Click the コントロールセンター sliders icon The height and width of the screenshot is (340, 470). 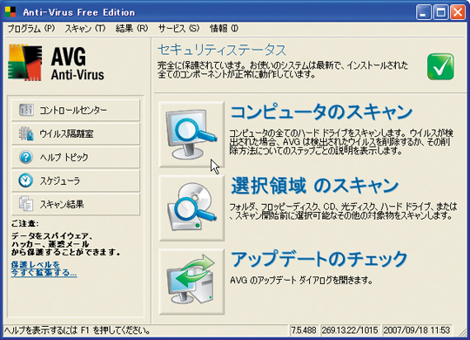(26, 110)
